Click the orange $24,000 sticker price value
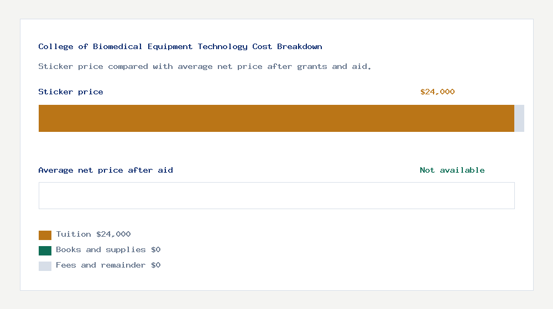553x309 pixels. click(437, 92)
